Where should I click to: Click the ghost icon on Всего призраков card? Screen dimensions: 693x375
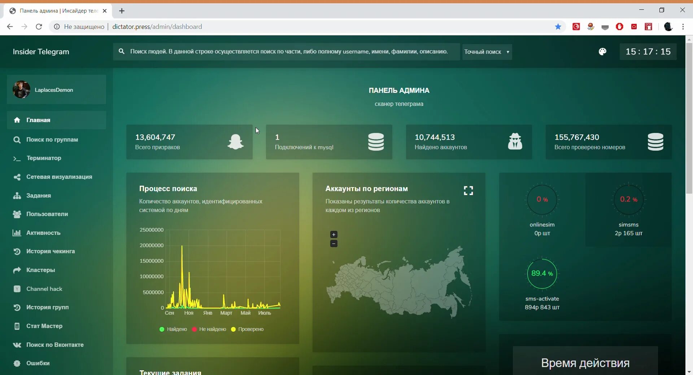point(235,142)
